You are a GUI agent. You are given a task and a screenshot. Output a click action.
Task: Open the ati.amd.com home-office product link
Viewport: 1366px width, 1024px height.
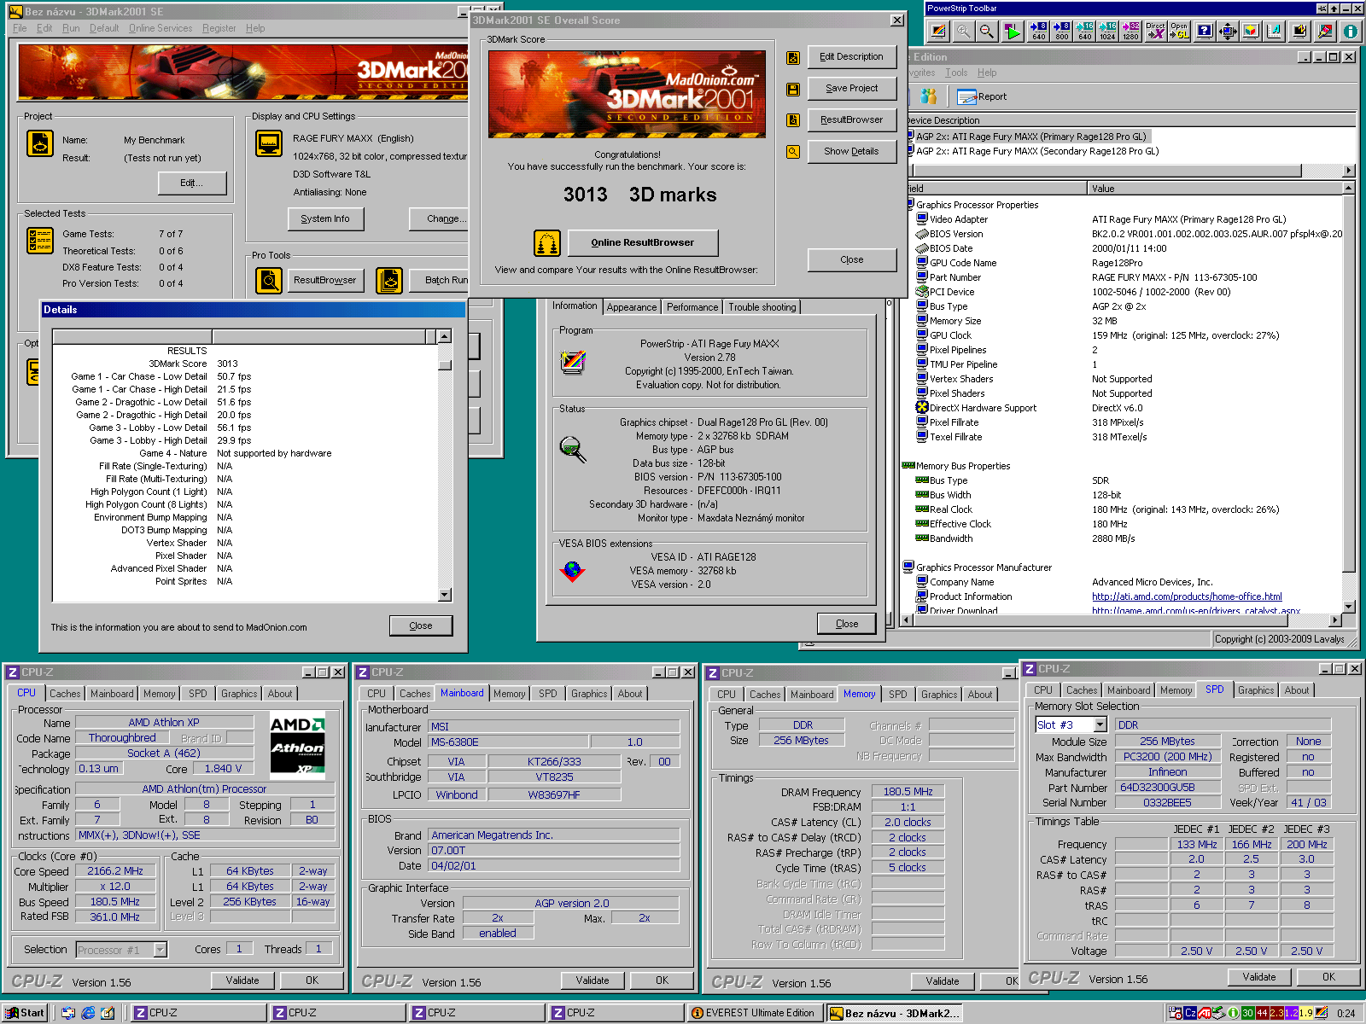(1187, 597)
